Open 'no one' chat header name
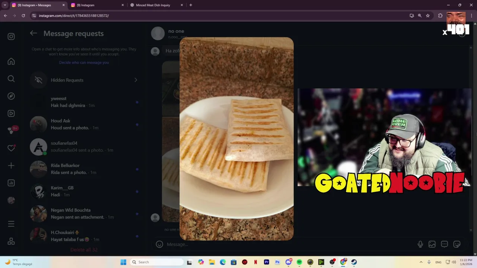The height and width of the screenshot is (268, 477). (x=176, y=31)
